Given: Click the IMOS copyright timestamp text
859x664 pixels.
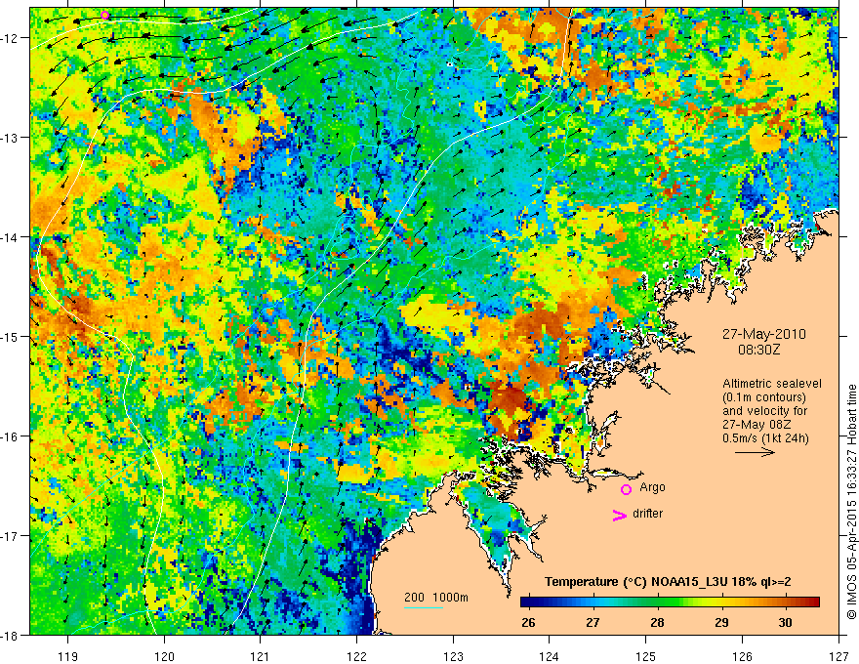Looking at the screenshot, I should click(851, 502).
